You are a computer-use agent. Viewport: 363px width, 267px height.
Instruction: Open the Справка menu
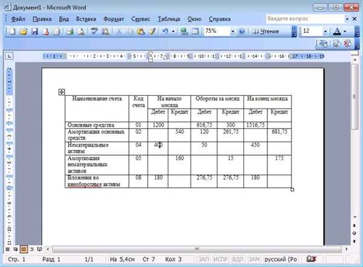[220, 19]
